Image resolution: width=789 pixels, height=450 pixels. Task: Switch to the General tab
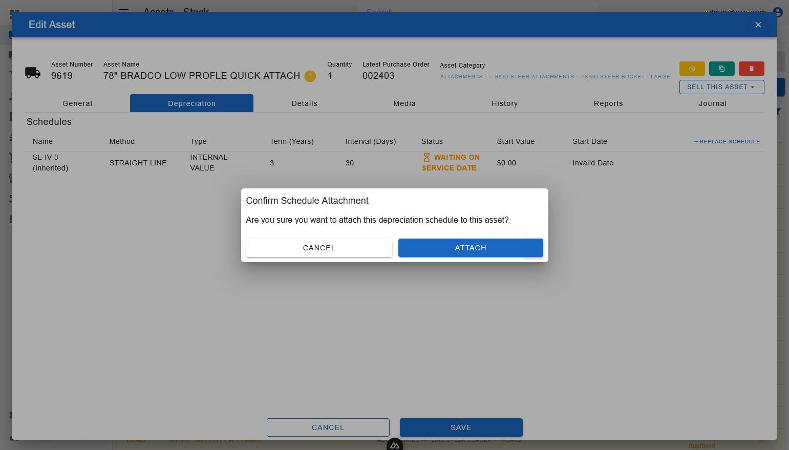click(77, 103)
